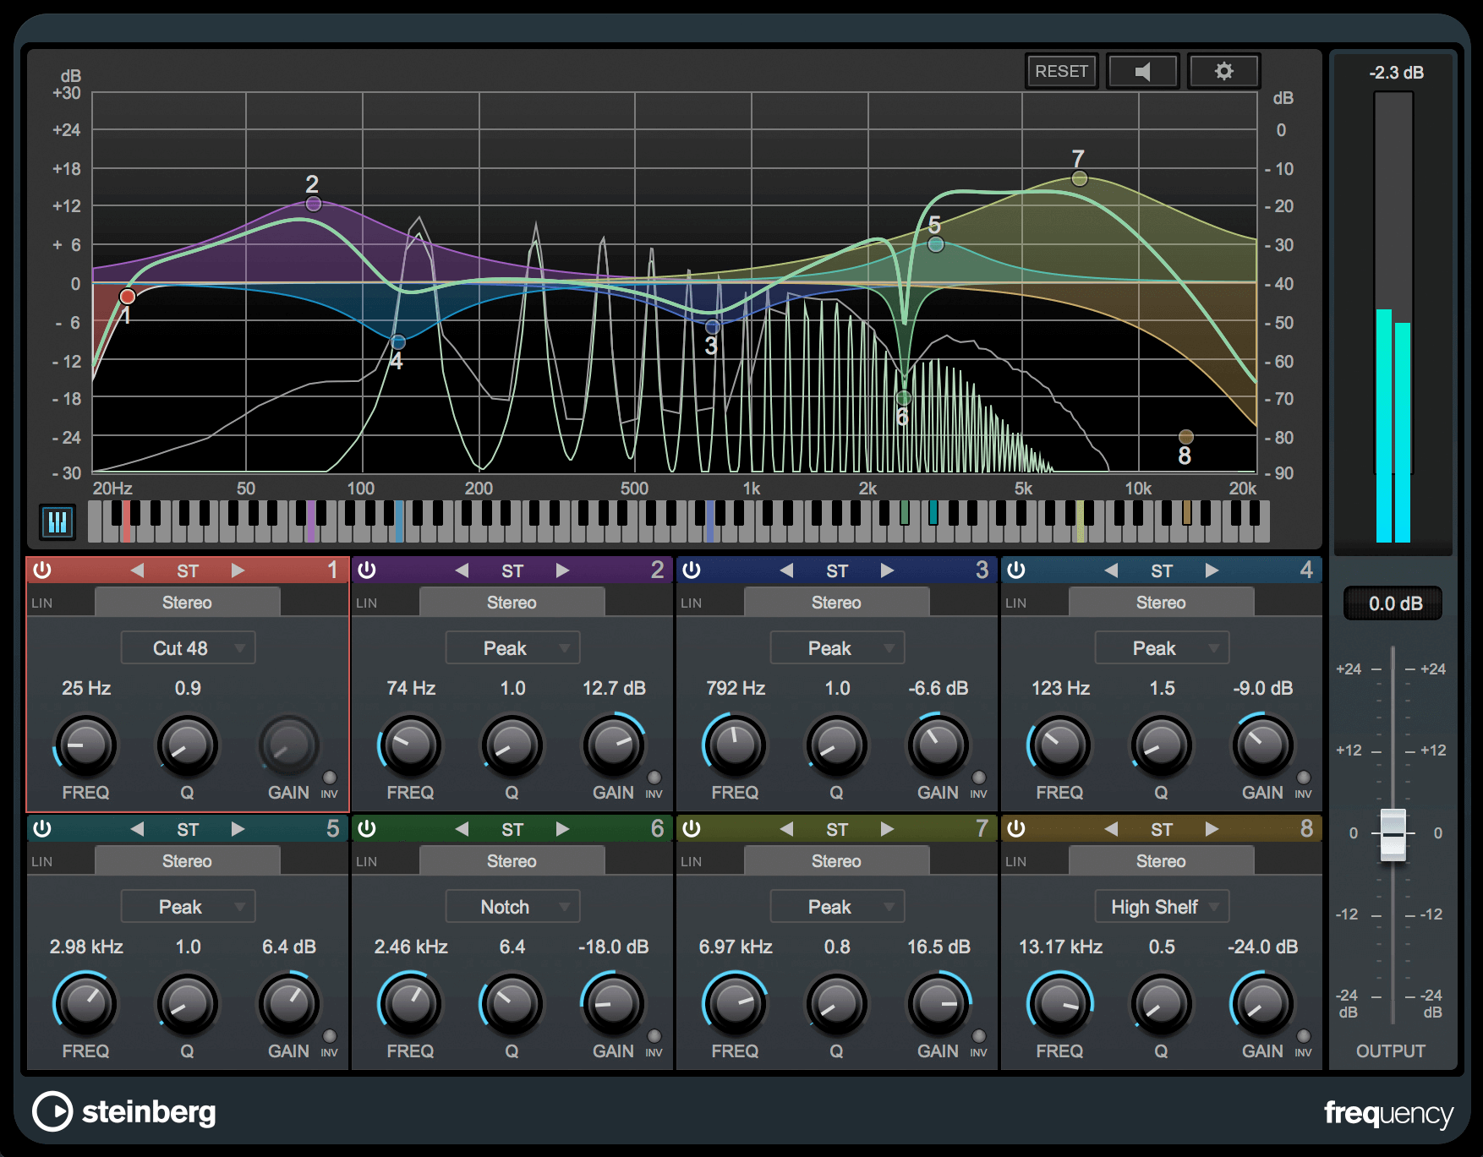Toggle band 8 power button

coord(1016,829)
